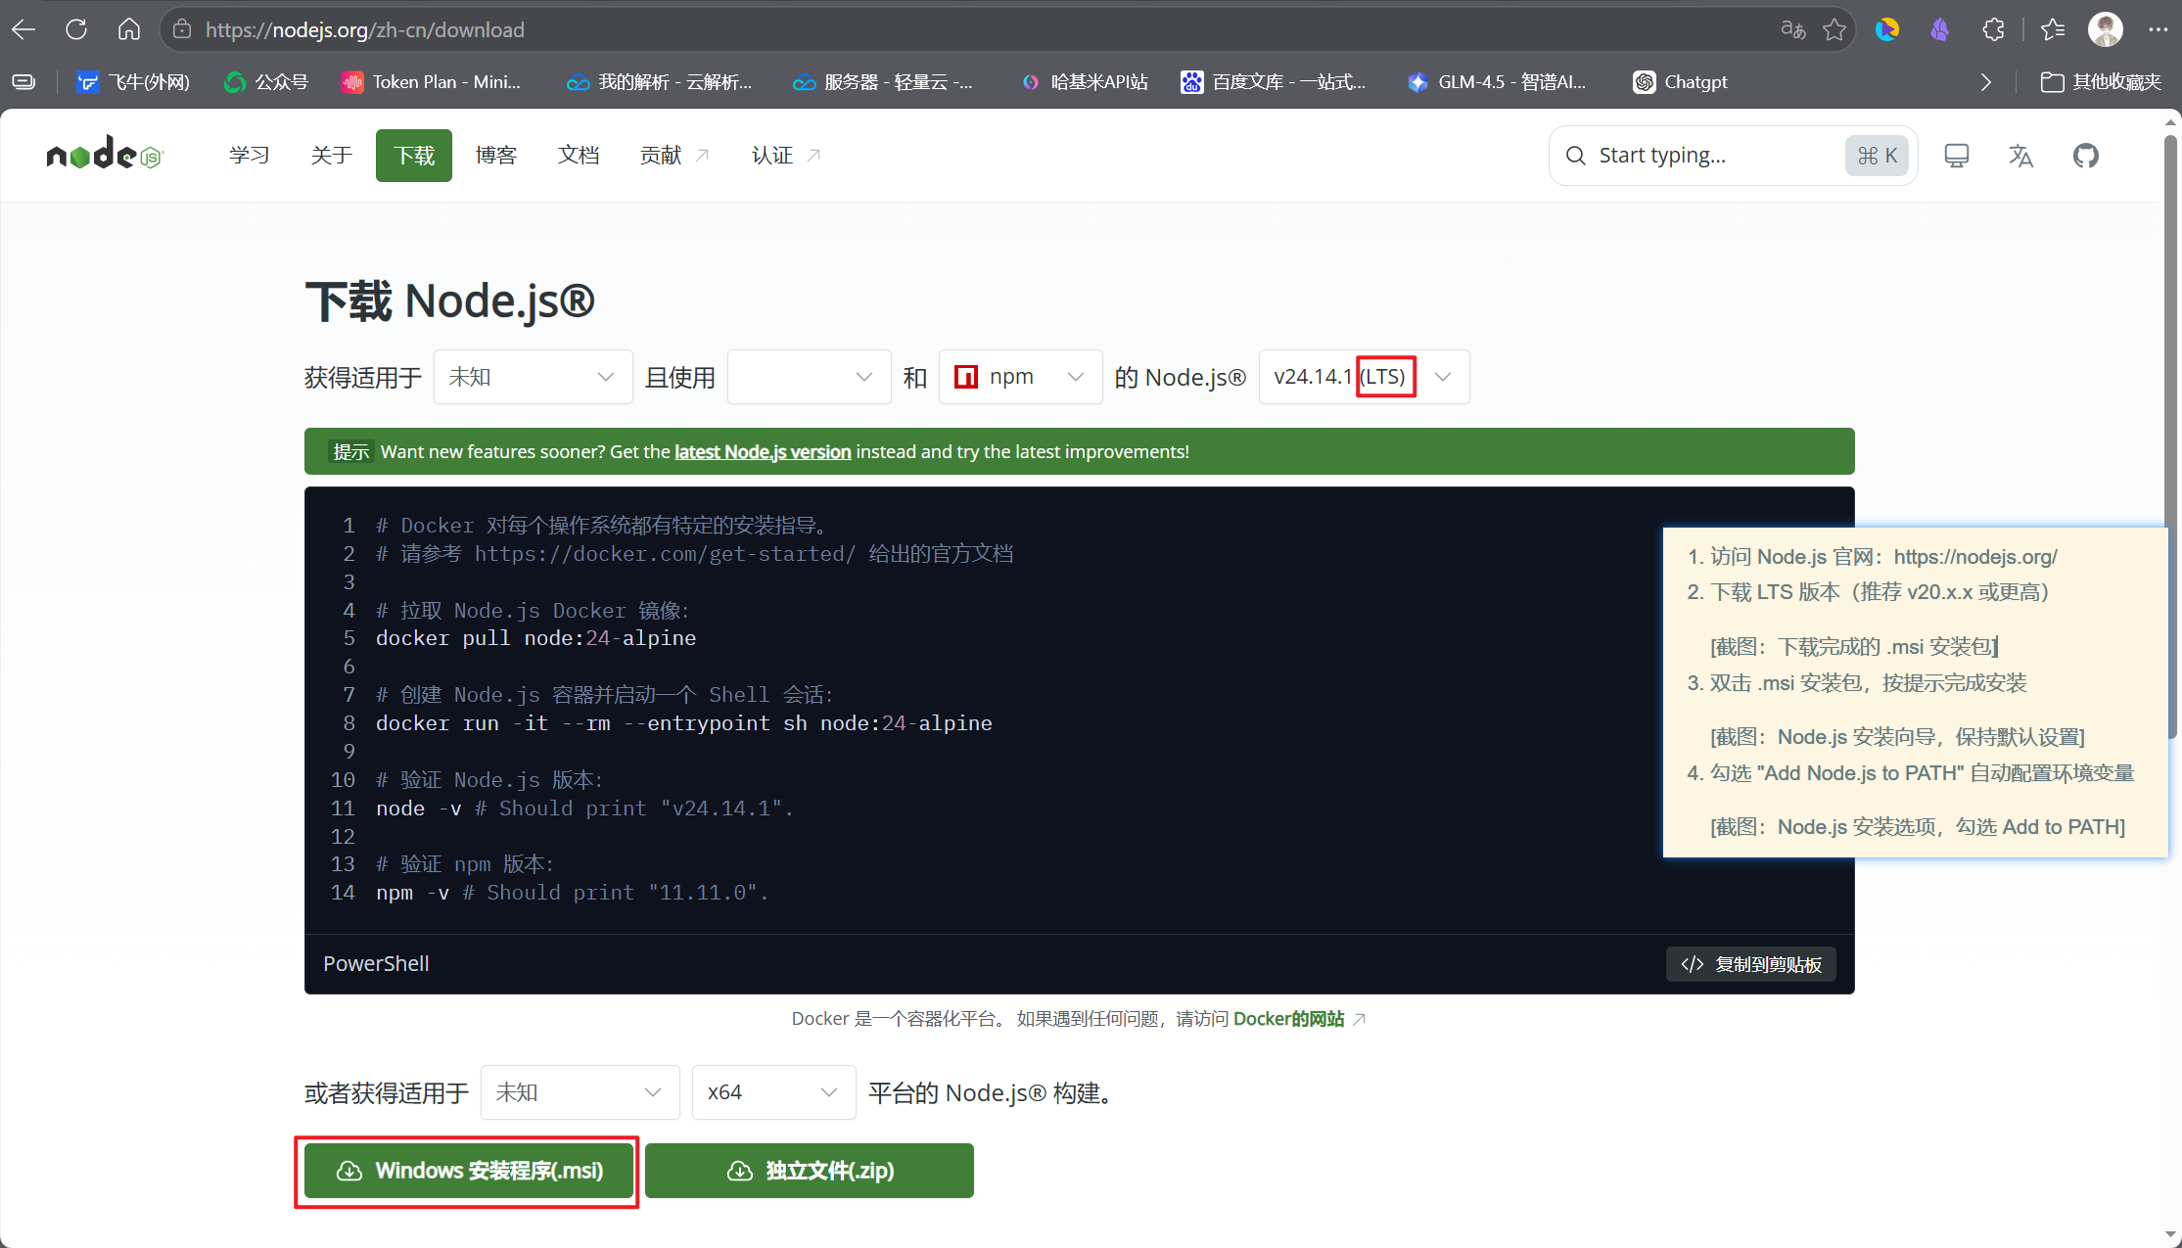Open the GLM-4.5 智谱AI bookmark
This screenshot has width=2182, height=1248.
click(1497, 82)
